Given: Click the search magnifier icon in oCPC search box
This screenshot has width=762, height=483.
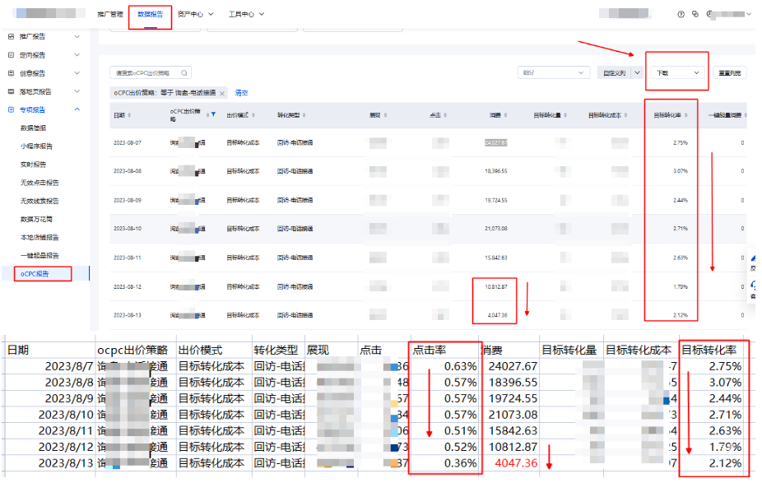Looking at the screenshot, I should [184, 73].
